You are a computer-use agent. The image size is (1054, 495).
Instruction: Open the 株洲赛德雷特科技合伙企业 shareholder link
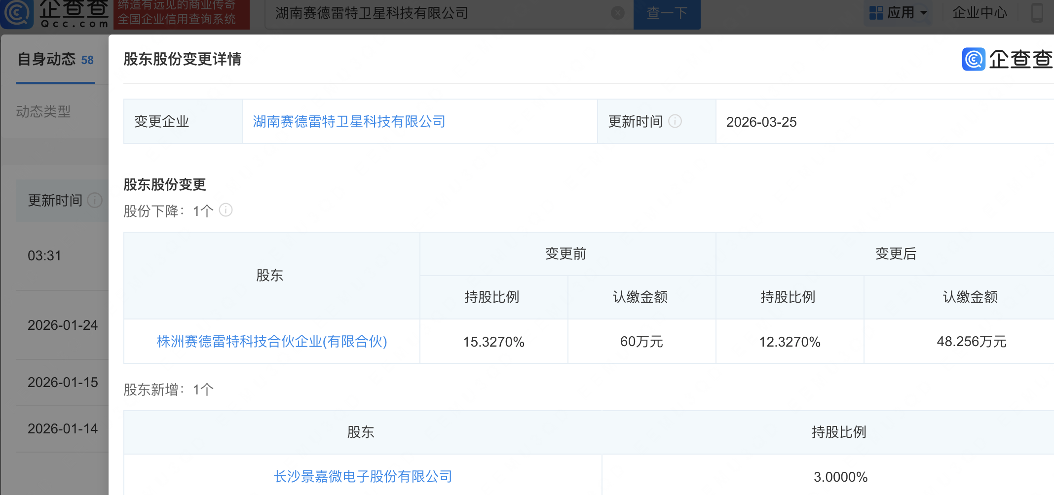(x=271, y=341)
